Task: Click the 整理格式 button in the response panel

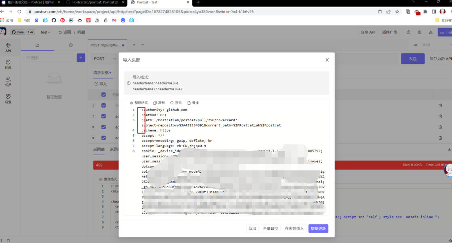Action: pos(108,179)
